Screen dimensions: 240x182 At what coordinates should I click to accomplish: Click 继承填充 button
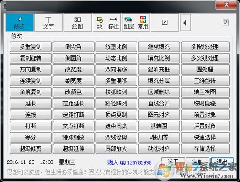point(159,47)
